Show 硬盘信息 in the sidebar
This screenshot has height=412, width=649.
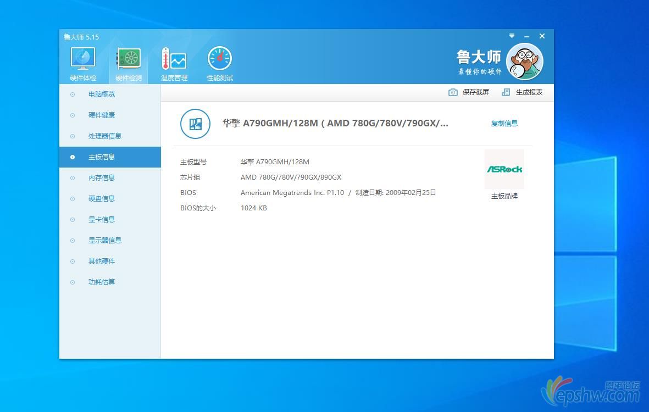pos(110,198)
